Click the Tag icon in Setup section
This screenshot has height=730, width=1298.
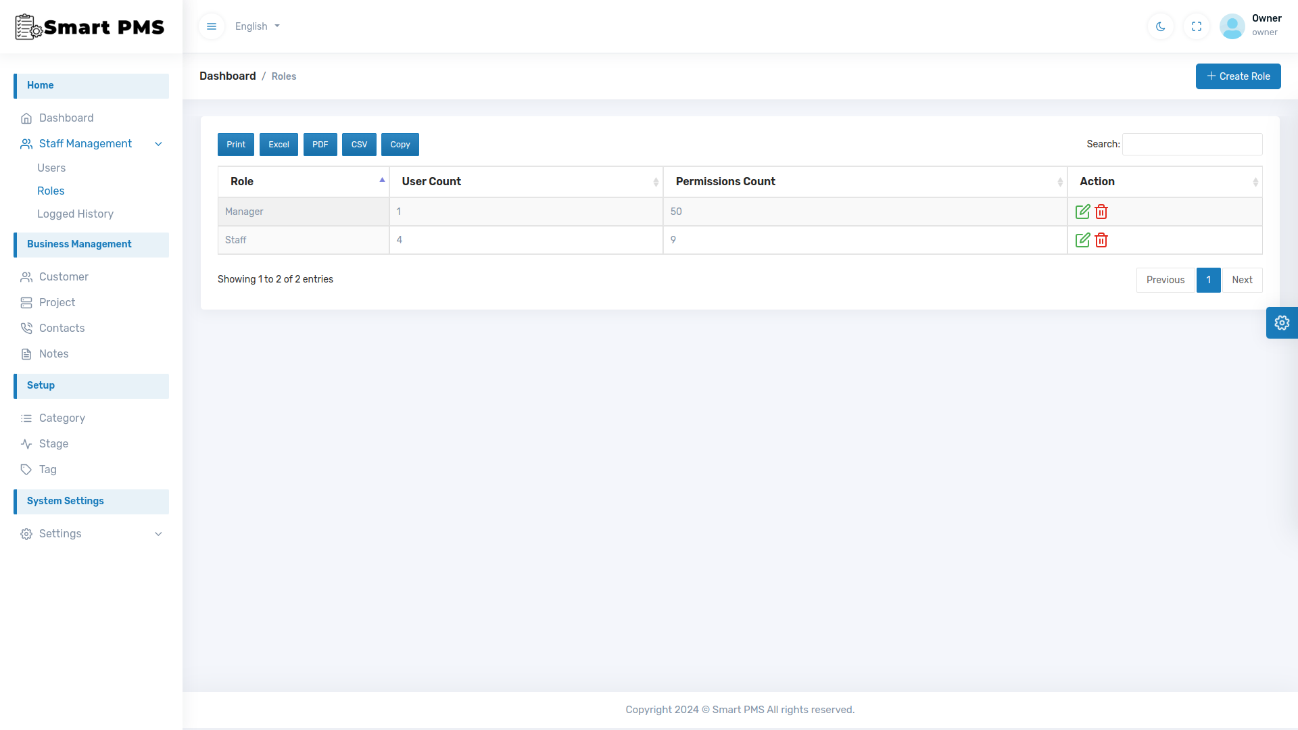click(x=26, y=469)
